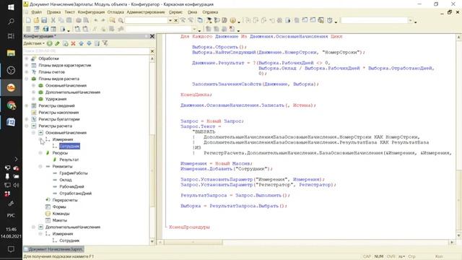Select the ГрафикРаботы attribute
This screenshot has width=462, height=260.
pyautogui.click(x=74, y=173)
